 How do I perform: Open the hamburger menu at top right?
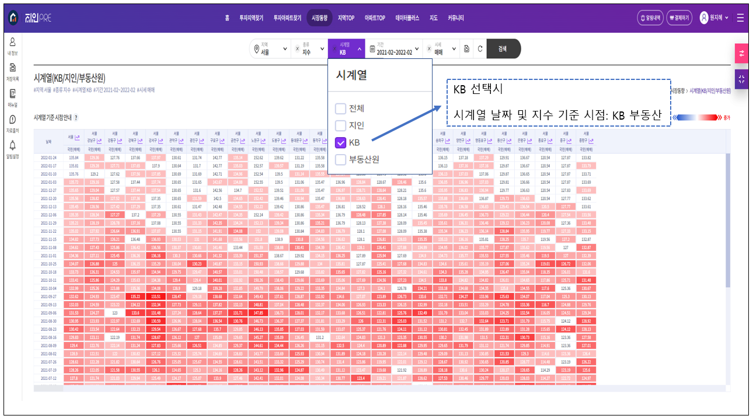[x=740, y=18]
